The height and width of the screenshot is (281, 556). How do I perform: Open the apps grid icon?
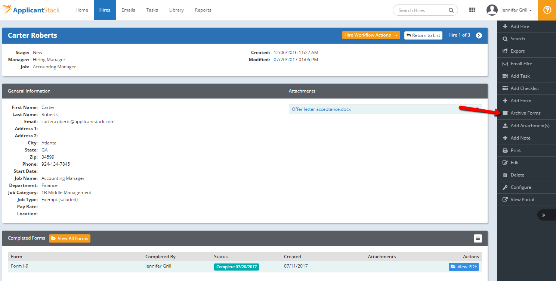(x=472, y=10)
